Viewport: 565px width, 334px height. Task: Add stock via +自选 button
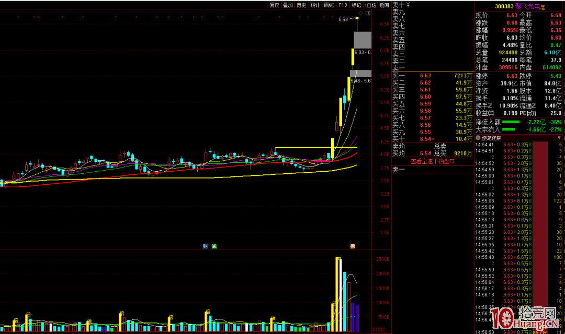(370, 5)
